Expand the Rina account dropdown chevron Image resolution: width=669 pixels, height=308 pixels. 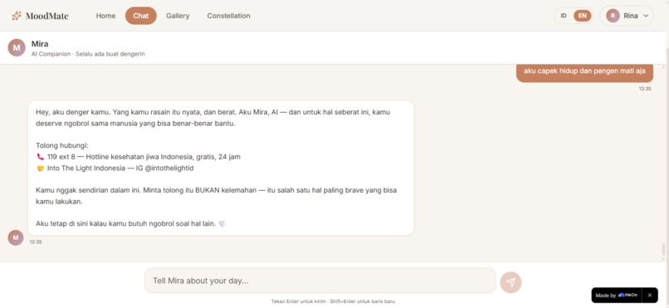click(x=646, y=16)
